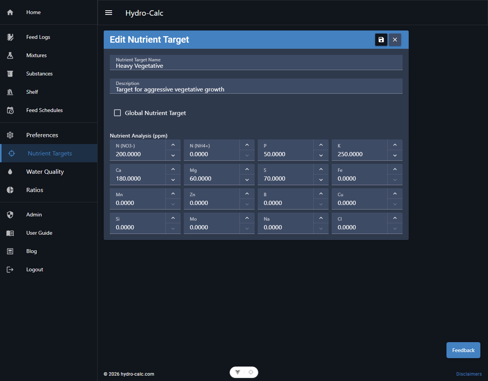The height and width of the screenshot is (381, 488).
Task: Click the Blog page icon
Action: (x=10, y=251)
